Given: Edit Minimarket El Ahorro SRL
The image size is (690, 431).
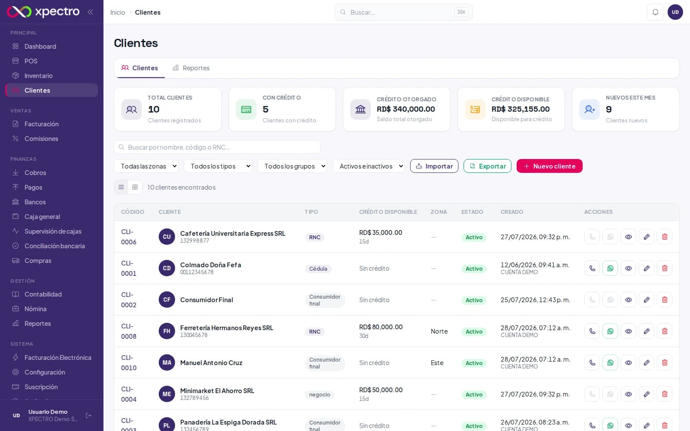Looking at the screenshot, I should [646, 394].
